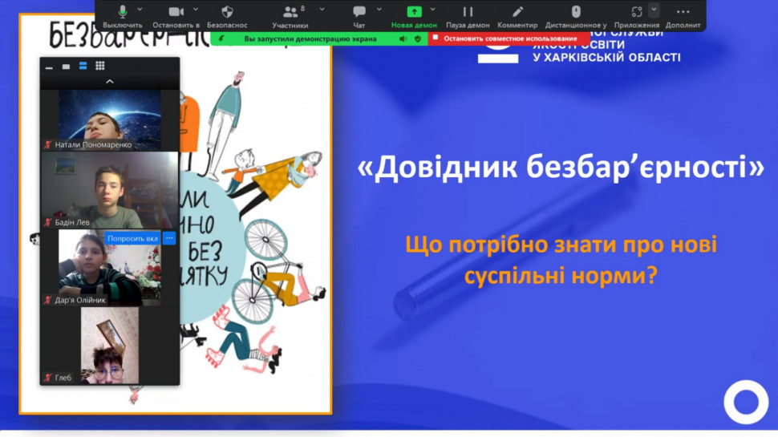
Task: Select Дар'я Олійник video tile
Action: [x=110, y=267]
